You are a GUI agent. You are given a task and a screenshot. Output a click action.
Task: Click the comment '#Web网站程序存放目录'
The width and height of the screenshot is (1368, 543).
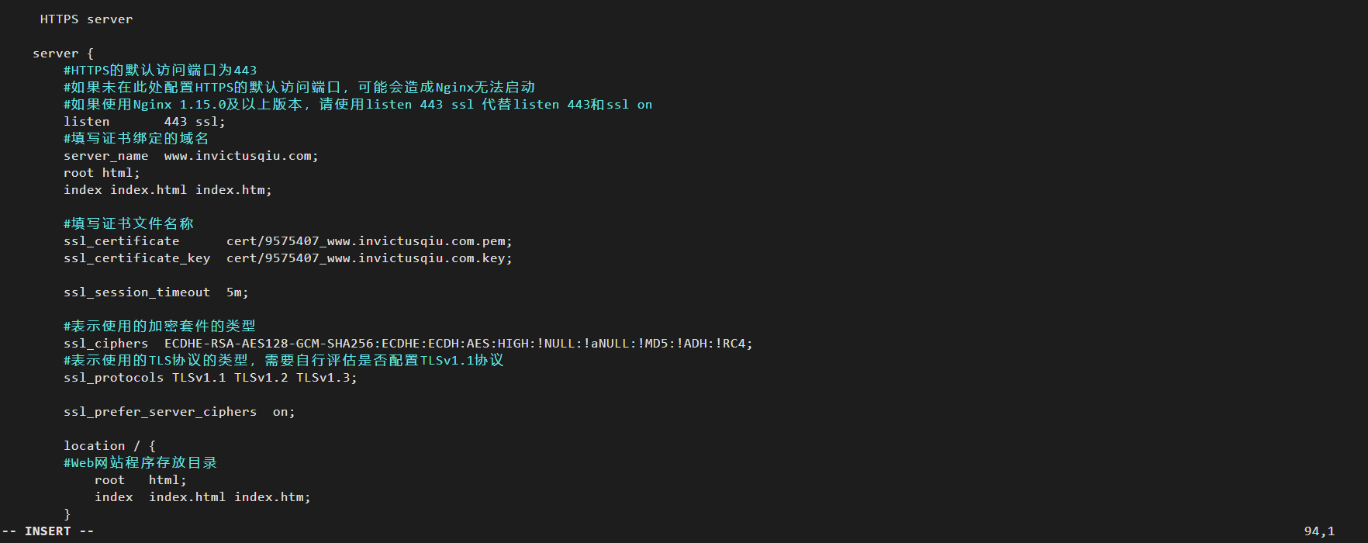pos(140,463)
